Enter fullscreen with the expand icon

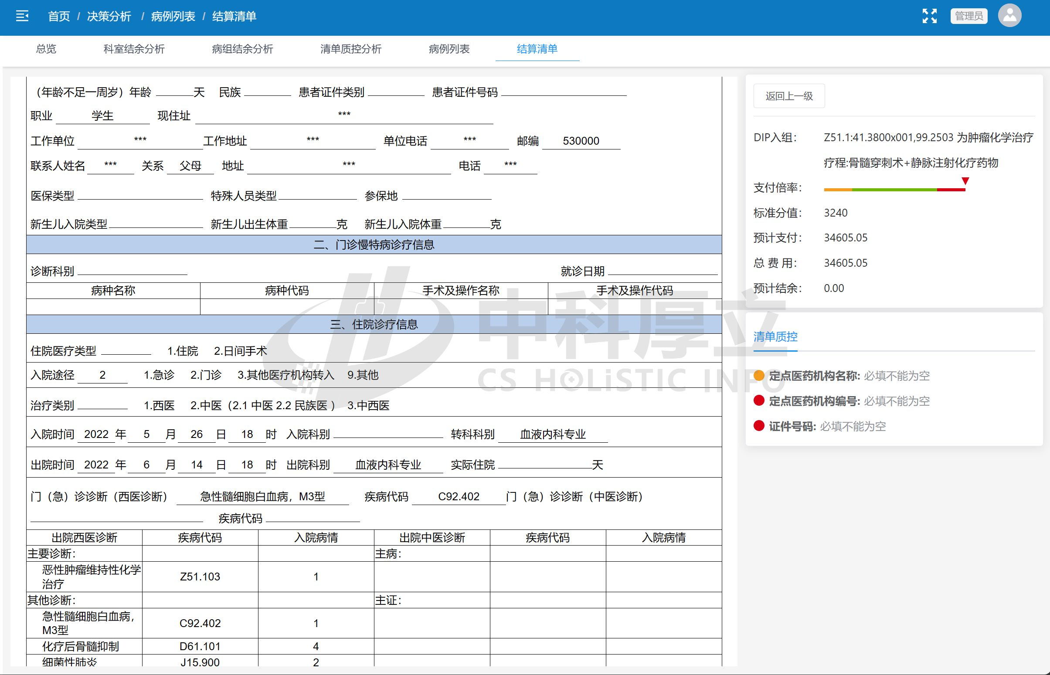click(929, 16)
